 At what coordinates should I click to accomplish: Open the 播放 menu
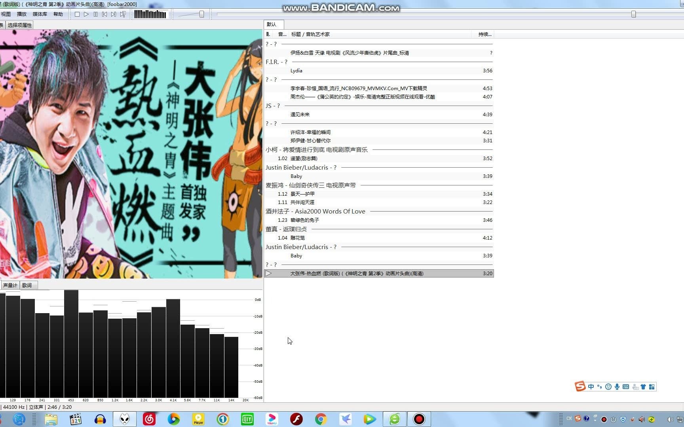(22, 14)
